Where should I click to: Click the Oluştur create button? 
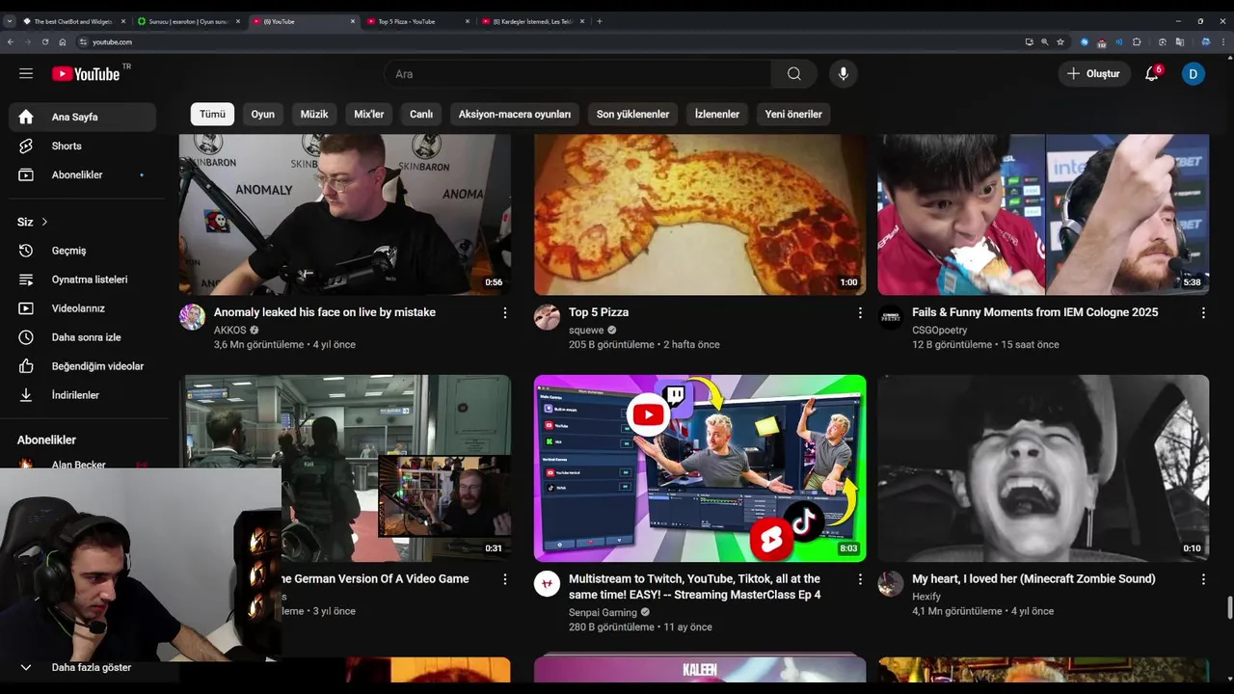pos(1093,74)
